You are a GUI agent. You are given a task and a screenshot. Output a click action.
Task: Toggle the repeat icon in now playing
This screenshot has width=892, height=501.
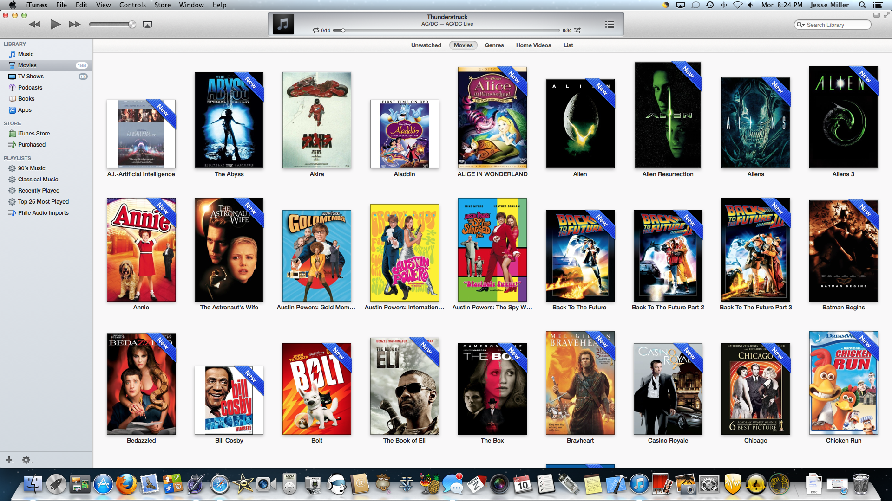click(316, 31)
